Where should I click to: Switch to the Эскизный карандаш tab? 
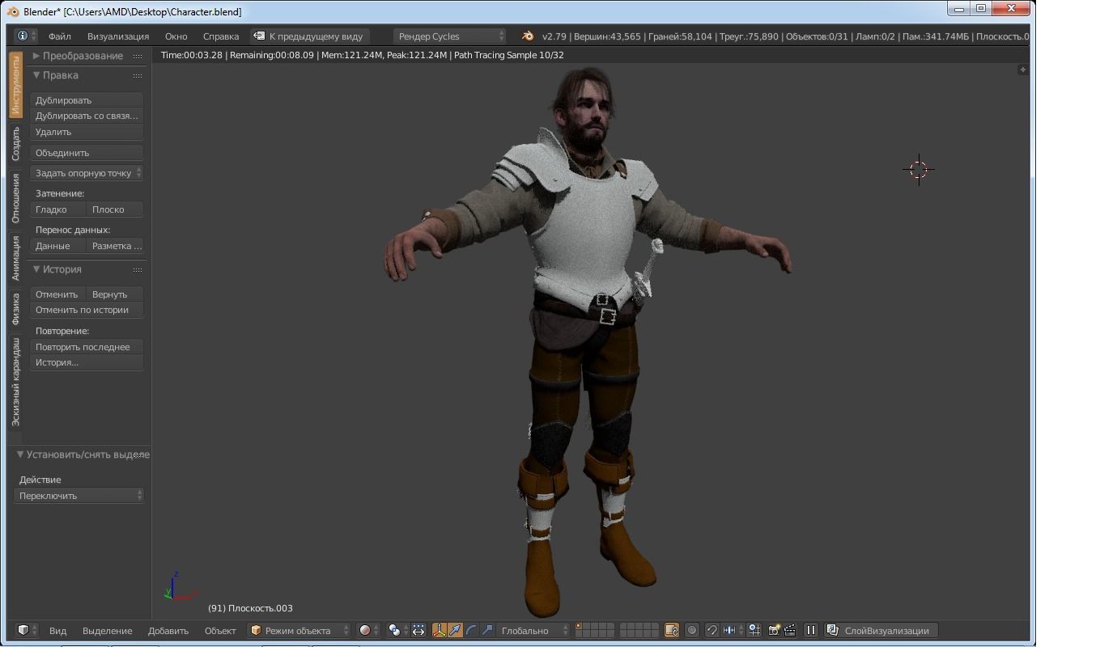coord(15,382)
